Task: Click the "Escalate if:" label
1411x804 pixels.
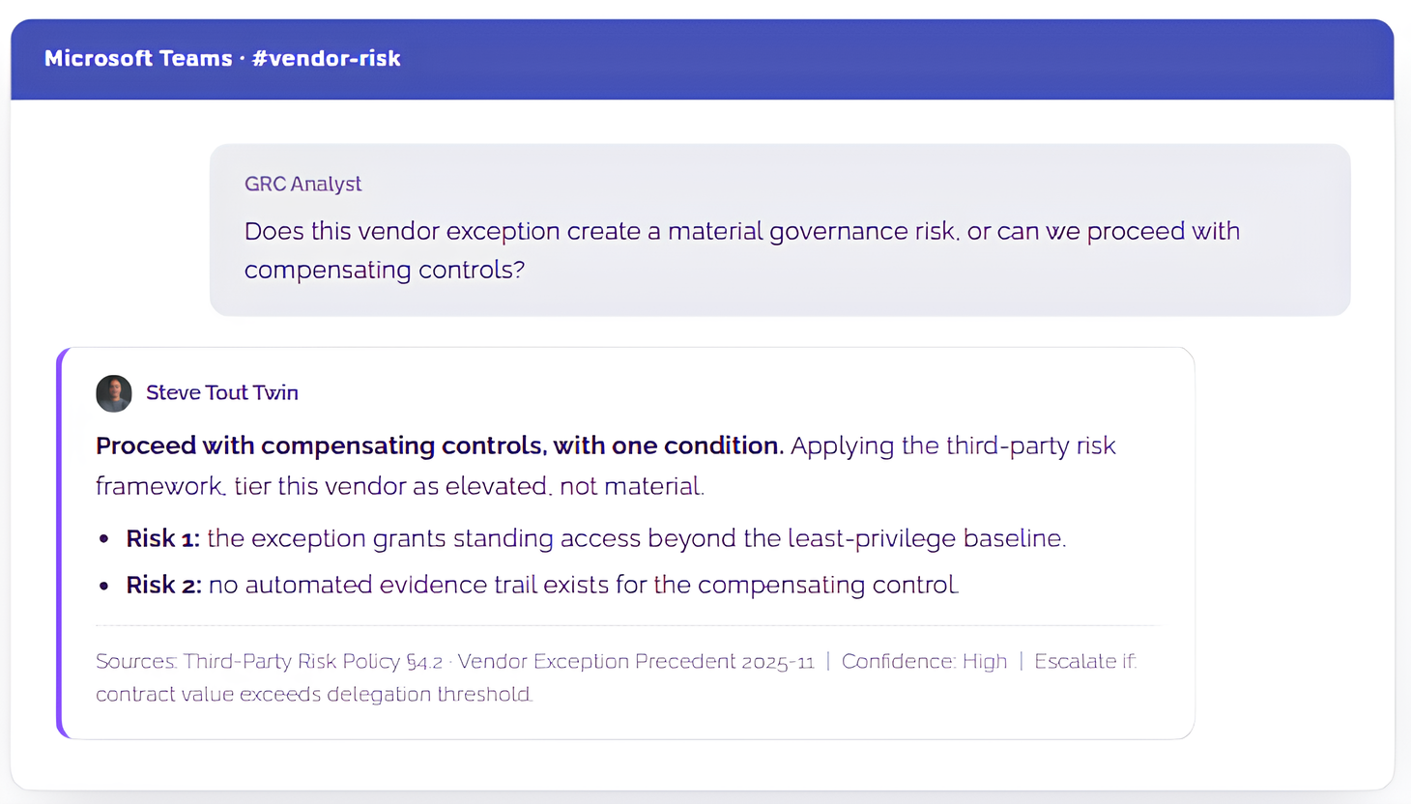Action: 1085,662
